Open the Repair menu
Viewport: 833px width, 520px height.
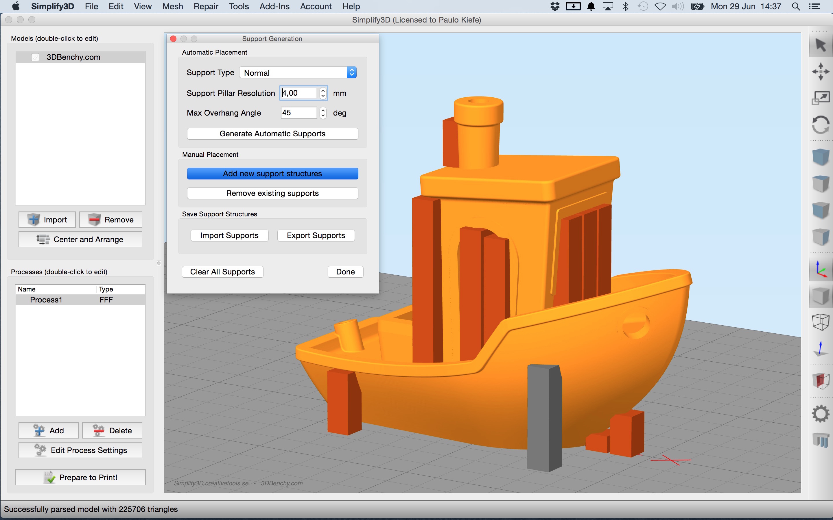pos(206,6)
